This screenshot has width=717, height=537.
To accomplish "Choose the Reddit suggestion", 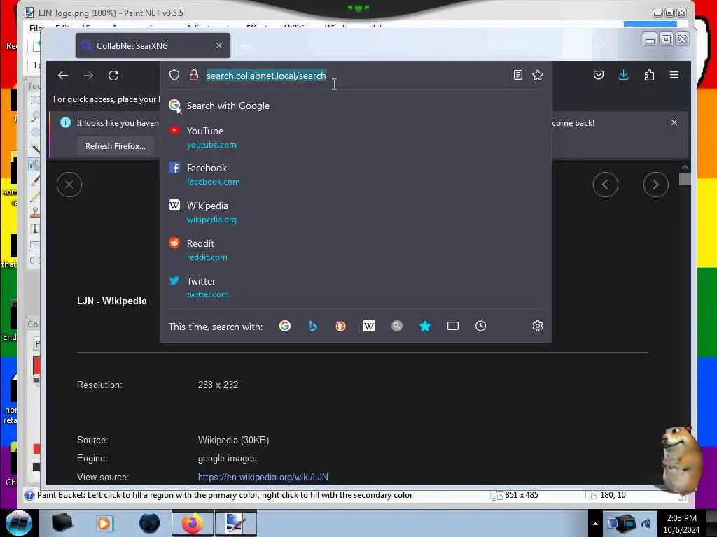I will click(x=356, y=250).
